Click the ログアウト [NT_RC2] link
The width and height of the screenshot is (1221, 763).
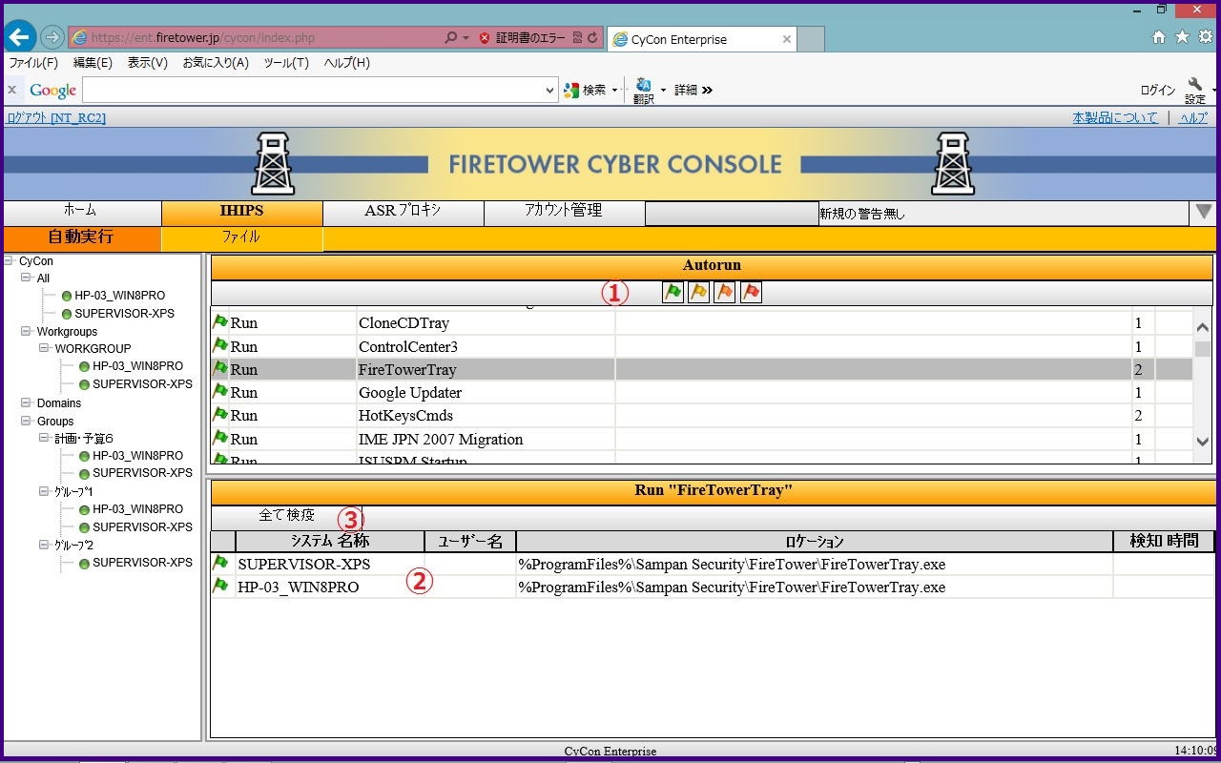[x=56, y=118]
